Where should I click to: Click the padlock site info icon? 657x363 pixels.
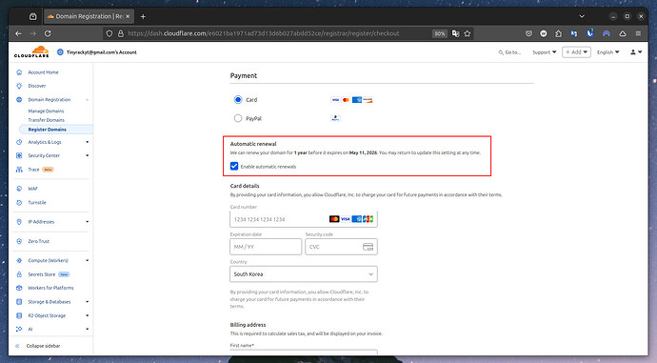[x=121, y=33]
